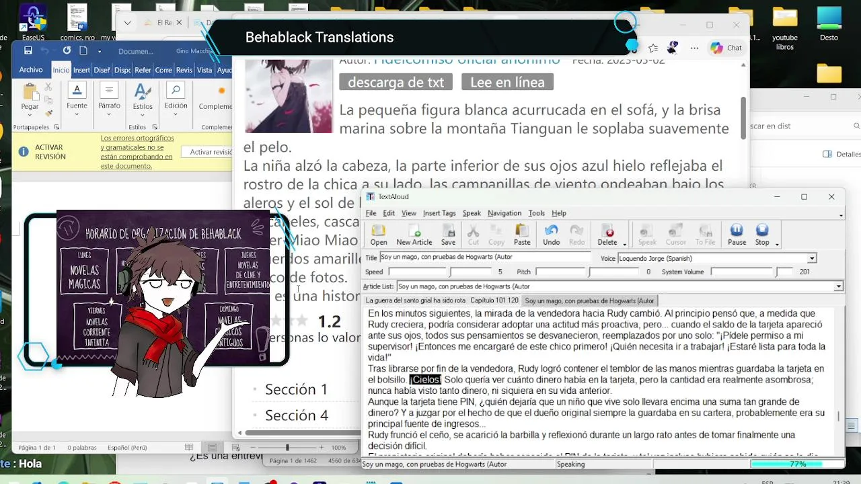Image resolution: width=861 pixels, height=484 pixels.
Task: Delete article with TextAloud Delete icon
Action: pos(607,234)
